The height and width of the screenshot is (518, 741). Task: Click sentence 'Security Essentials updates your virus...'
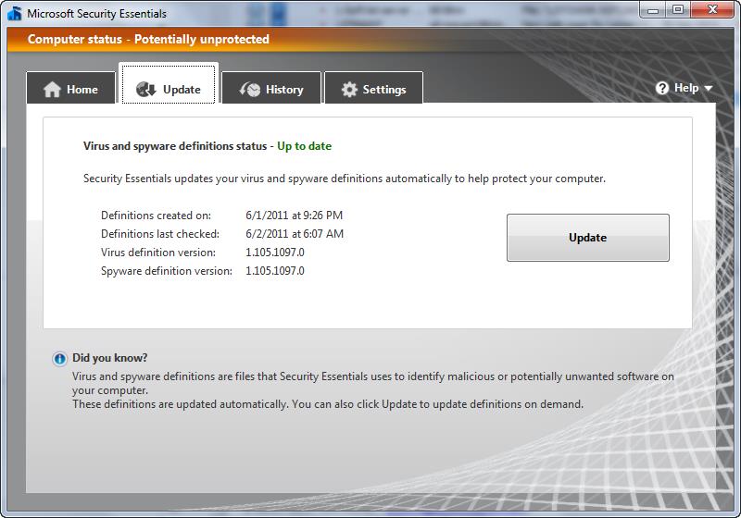click(x=345, y=179)
